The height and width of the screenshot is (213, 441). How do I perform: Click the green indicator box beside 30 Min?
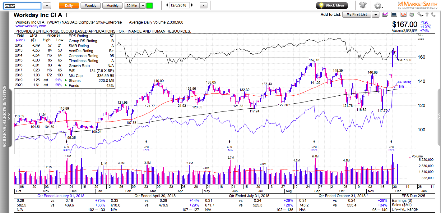[x=150, y=6]
